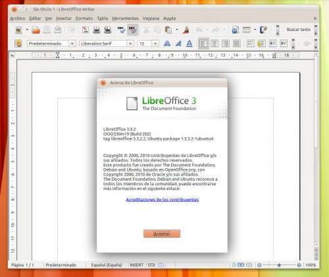Open Page preview icon
The height and width of the screenshot is (277, 329).
(x=108, y=30)
